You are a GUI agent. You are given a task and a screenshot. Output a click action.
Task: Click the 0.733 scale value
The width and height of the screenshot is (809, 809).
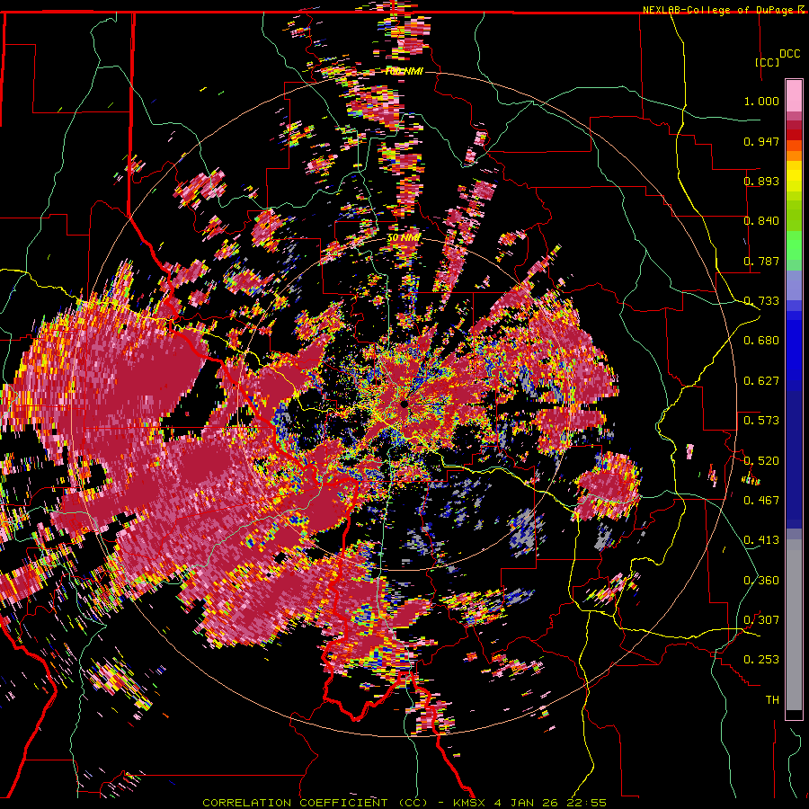tap(761, 301)
